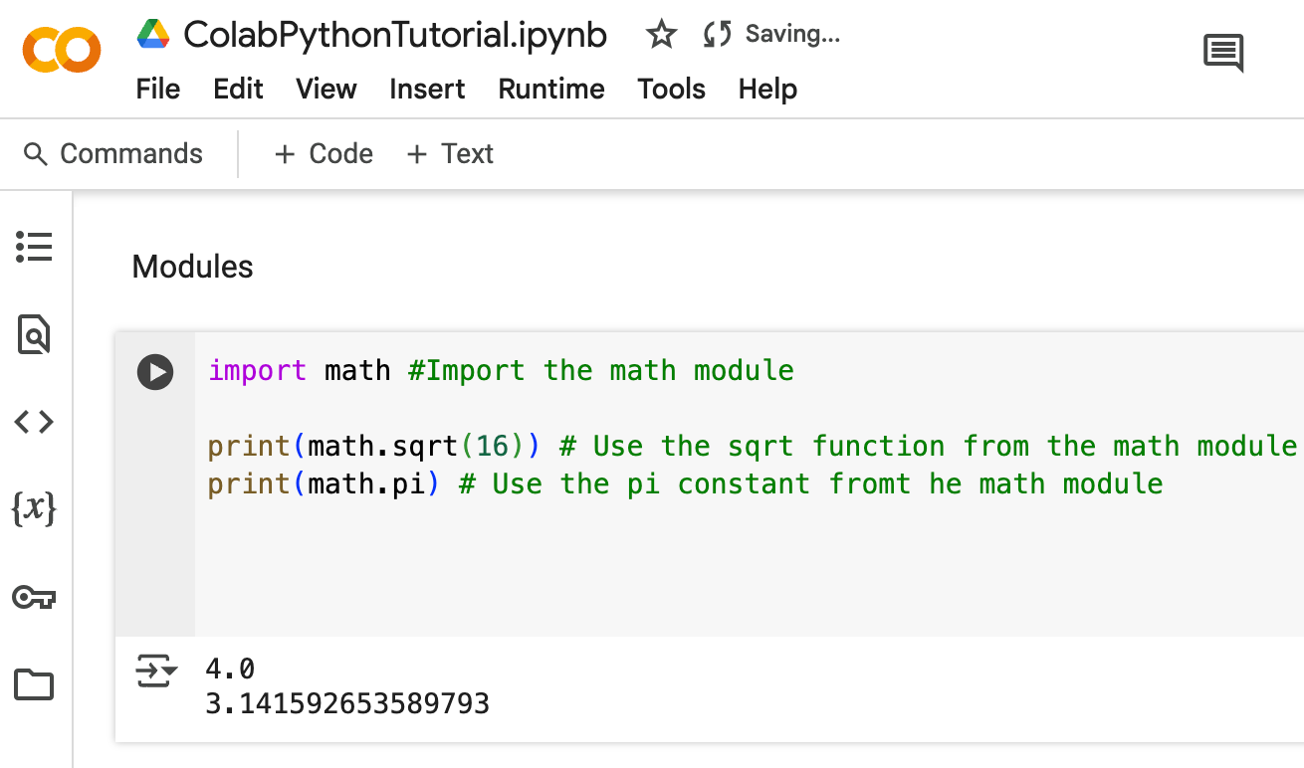Open the Tools menu

[x=672, y=90]
